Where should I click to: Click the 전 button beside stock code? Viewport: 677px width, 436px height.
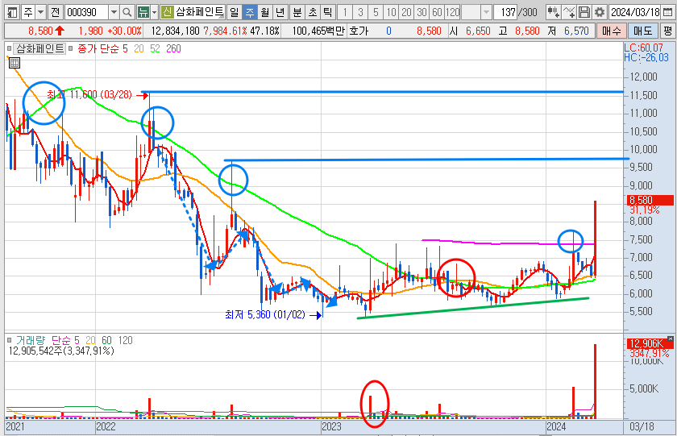[x=56, y=12]
